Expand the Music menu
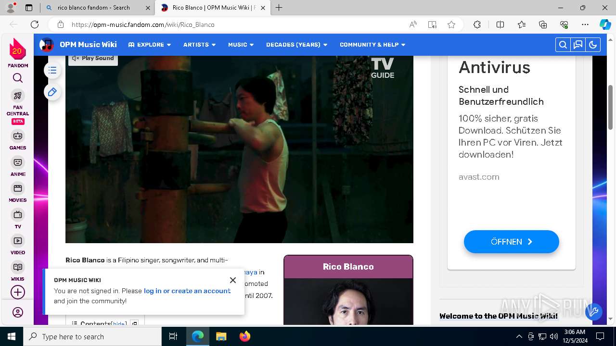The height and width of the screenshot is (346, 616). pyautogui.click(x=241, y=45)
